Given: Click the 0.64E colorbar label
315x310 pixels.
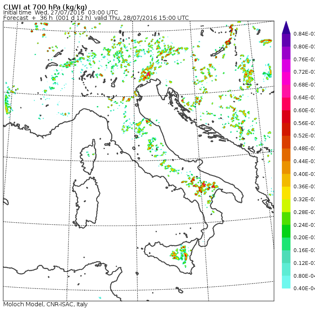Looking at the screenshot, I should tap(304, 98).
